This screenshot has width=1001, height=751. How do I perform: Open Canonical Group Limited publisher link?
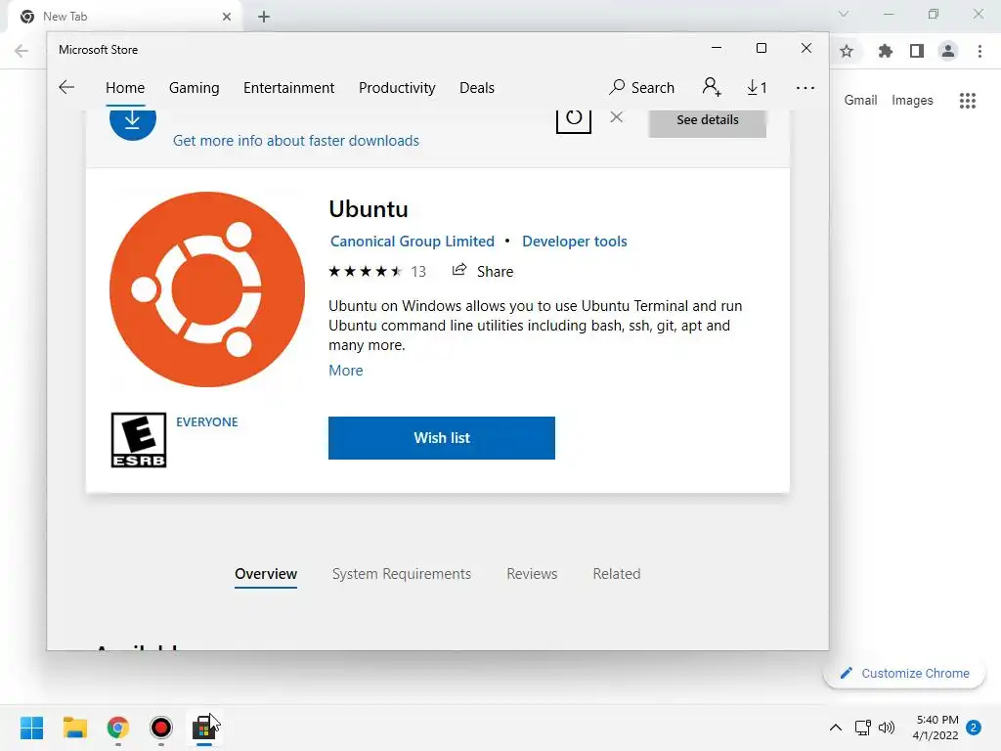pos(413,242)
